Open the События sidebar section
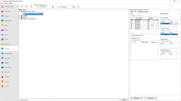Screen dimensions: 181x101 (9, 72)
